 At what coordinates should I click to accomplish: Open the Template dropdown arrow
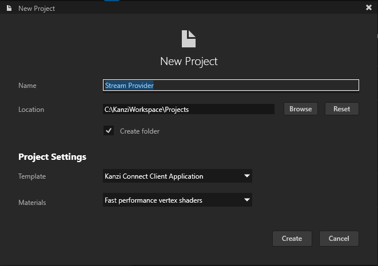[247, 176]
